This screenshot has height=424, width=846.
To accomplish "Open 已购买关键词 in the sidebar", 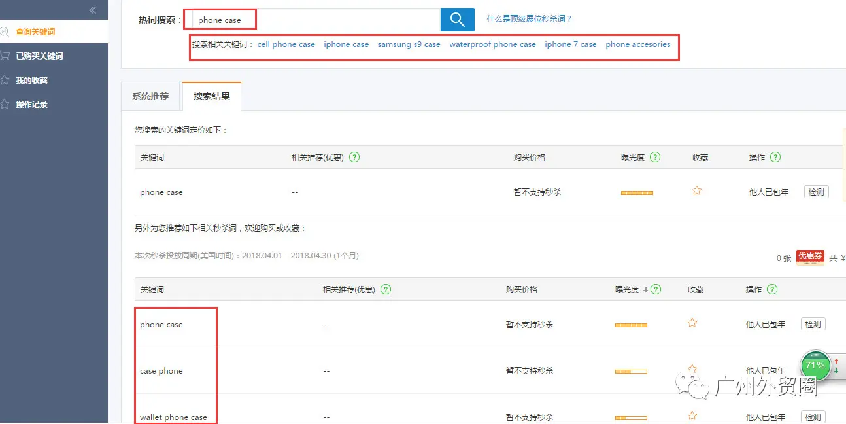I will (39, 56).
